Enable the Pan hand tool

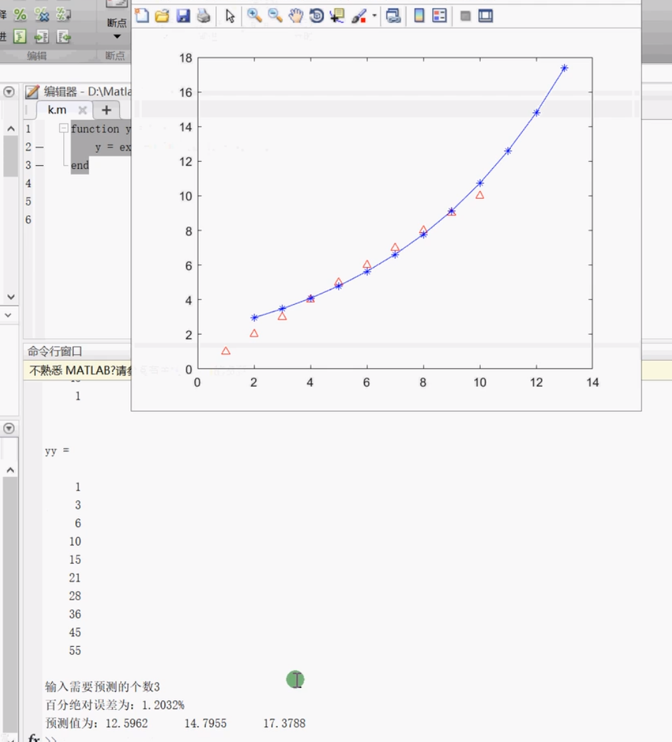pos(296,15)
